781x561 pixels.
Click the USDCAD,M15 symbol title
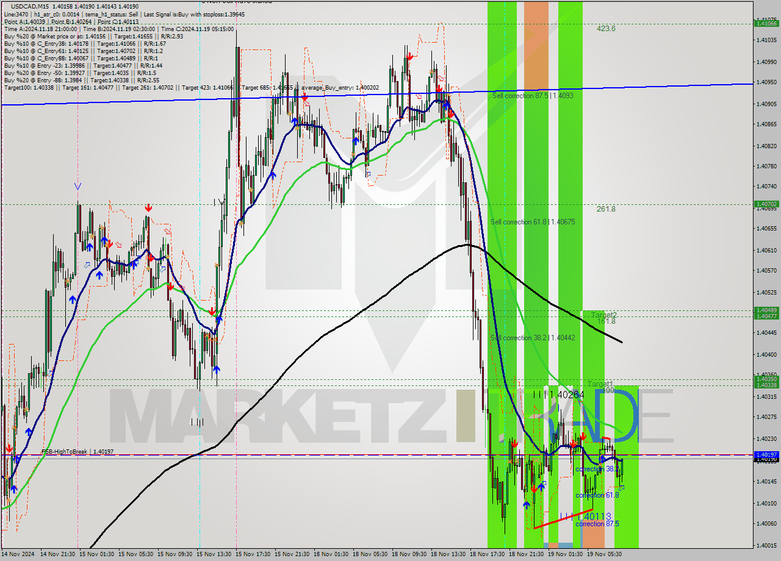[29, 6]
